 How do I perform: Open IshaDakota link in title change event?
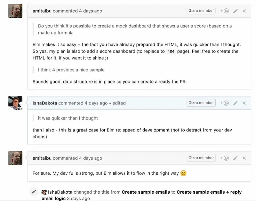click(60, 192)
